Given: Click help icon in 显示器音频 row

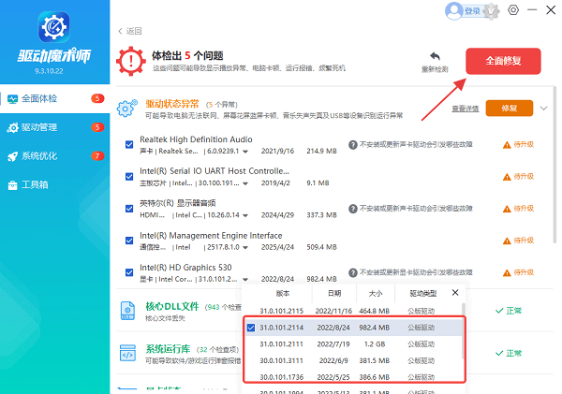Looking at the screenshot, I should coord(353,209).
